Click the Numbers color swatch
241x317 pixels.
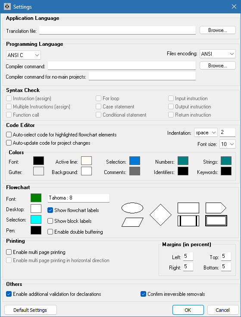coord(183,161)
